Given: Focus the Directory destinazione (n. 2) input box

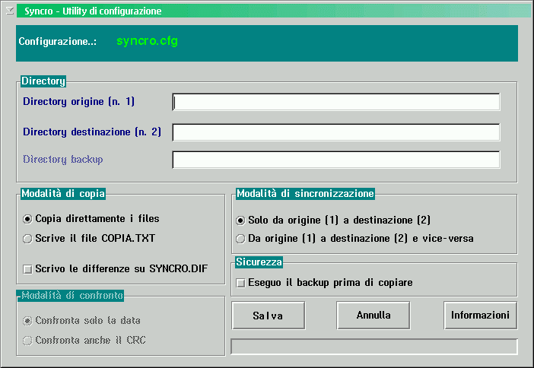Looking at the screenshot, I should point(335,132).
